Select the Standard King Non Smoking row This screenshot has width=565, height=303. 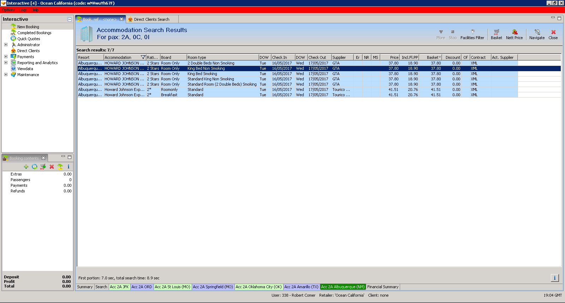210,79
